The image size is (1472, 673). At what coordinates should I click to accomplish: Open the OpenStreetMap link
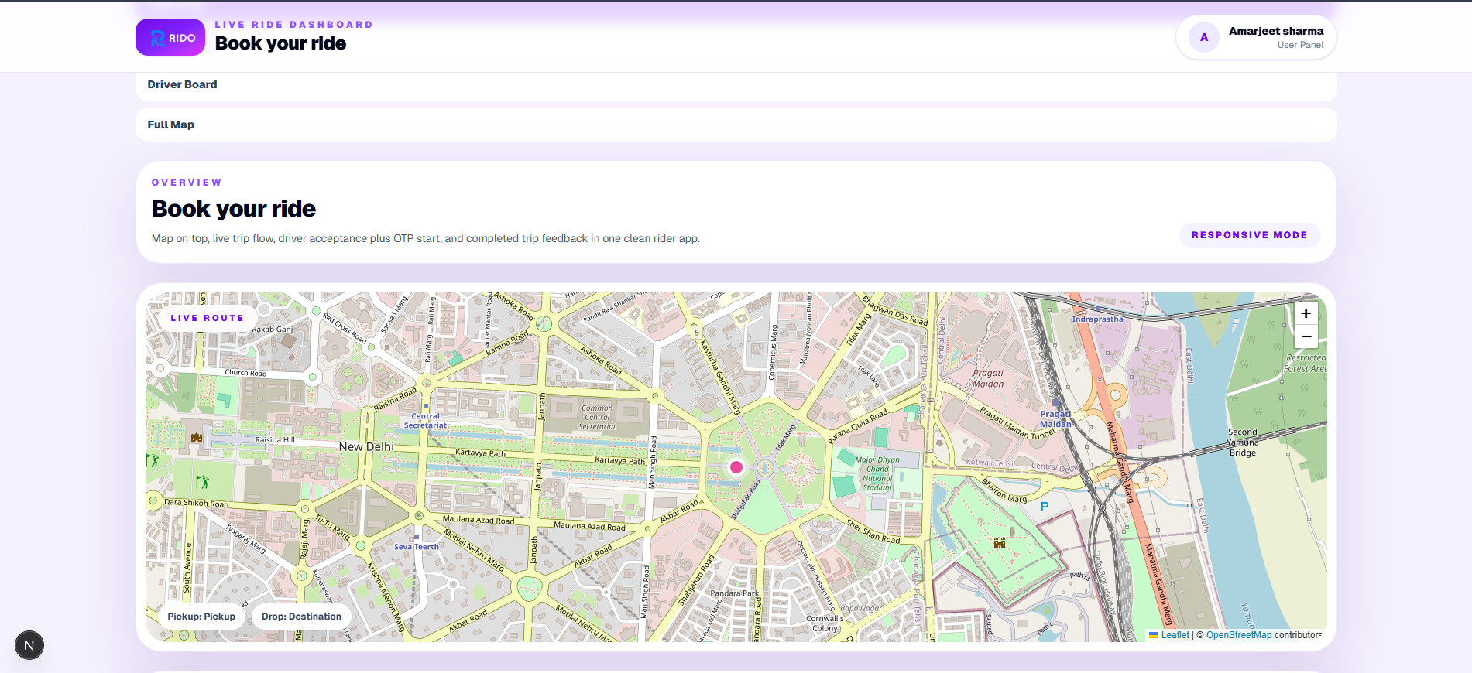1239,635
